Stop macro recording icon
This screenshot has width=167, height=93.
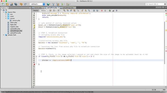105,11
